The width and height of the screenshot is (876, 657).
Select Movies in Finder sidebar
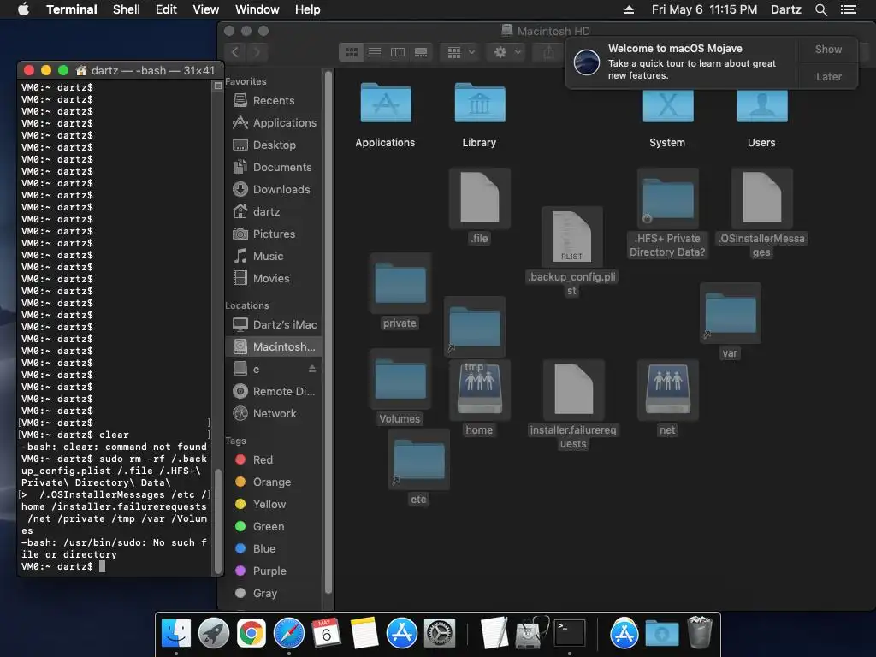(x=273, y=279)
